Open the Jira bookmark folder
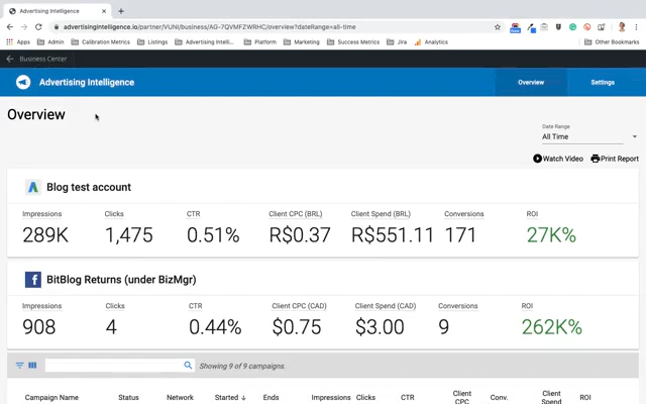 pyautogui.click(x=396, y=42)
